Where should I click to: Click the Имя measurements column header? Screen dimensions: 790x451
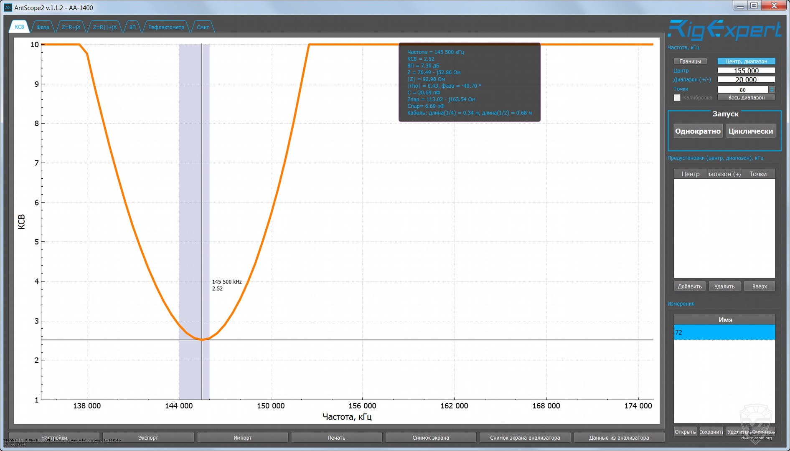click(725, 320)
